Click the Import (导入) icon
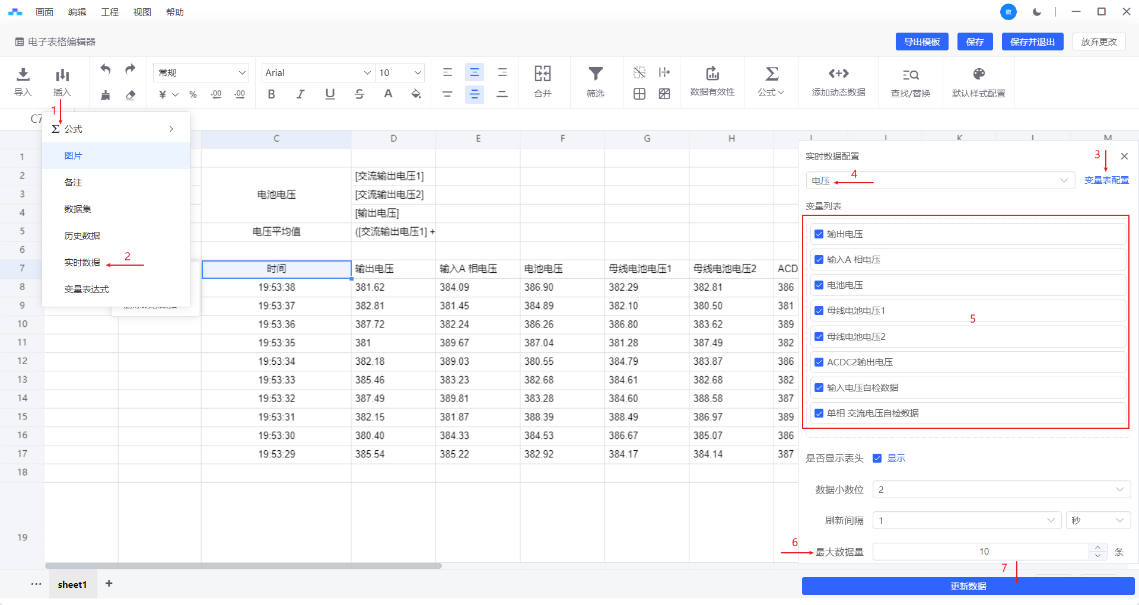The image size is (1139, 605). 23,75
